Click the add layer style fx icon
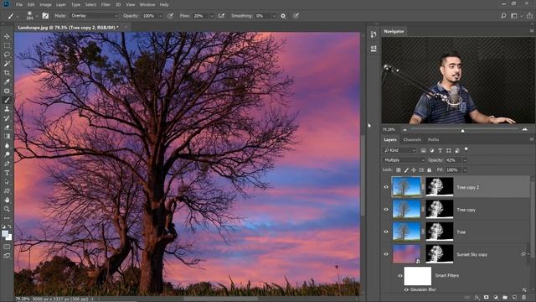This screenshot has height=302, width=536. 477,298
